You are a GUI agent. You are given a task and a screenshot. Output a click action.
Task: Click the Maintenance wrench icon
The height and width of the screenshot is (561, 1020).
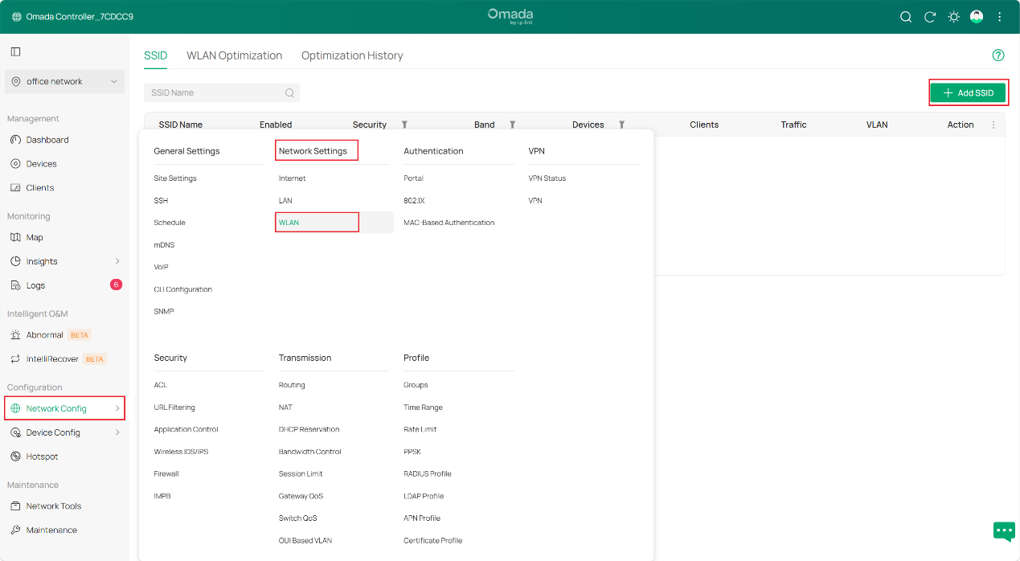tap(15, 530)
